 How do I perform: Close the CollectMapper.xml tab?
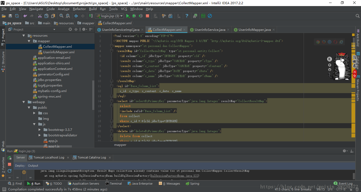point(184,30)
